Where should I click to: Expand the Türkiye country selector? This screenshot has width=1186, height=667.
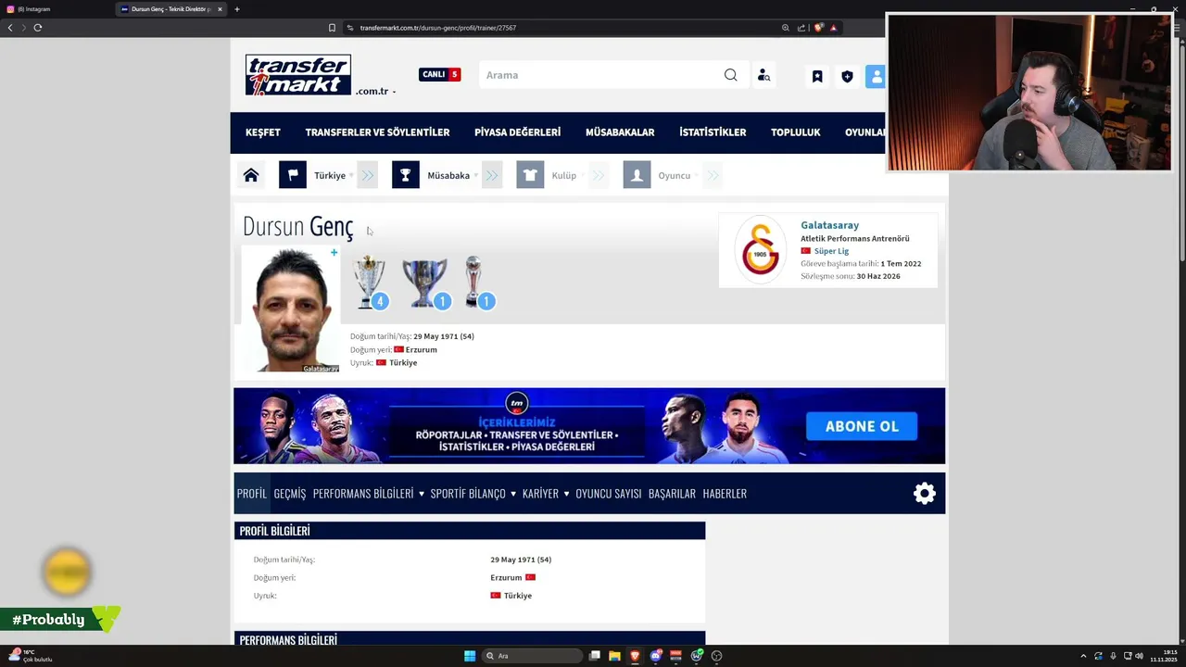pos(334,175)
